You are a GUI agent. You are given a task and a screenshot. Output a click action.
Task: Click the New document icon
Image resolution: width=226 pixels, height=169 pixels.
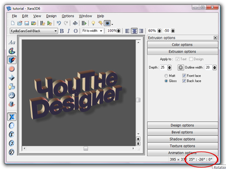(x=13, y=23)
